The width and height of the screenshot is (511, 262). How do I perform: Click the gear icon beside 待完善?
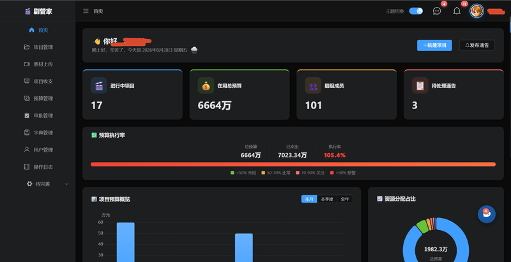[29, 184]
